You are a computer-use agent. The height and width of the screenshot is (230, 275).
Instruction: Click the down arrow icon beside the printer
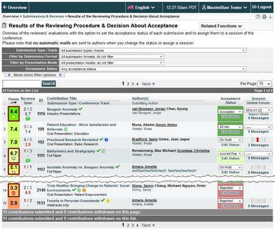(270, 16)
